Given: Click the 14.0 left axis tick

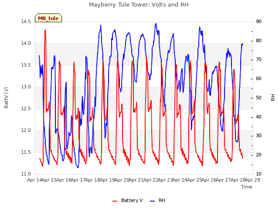Looking at the screenshot, I should click(26, 44).
